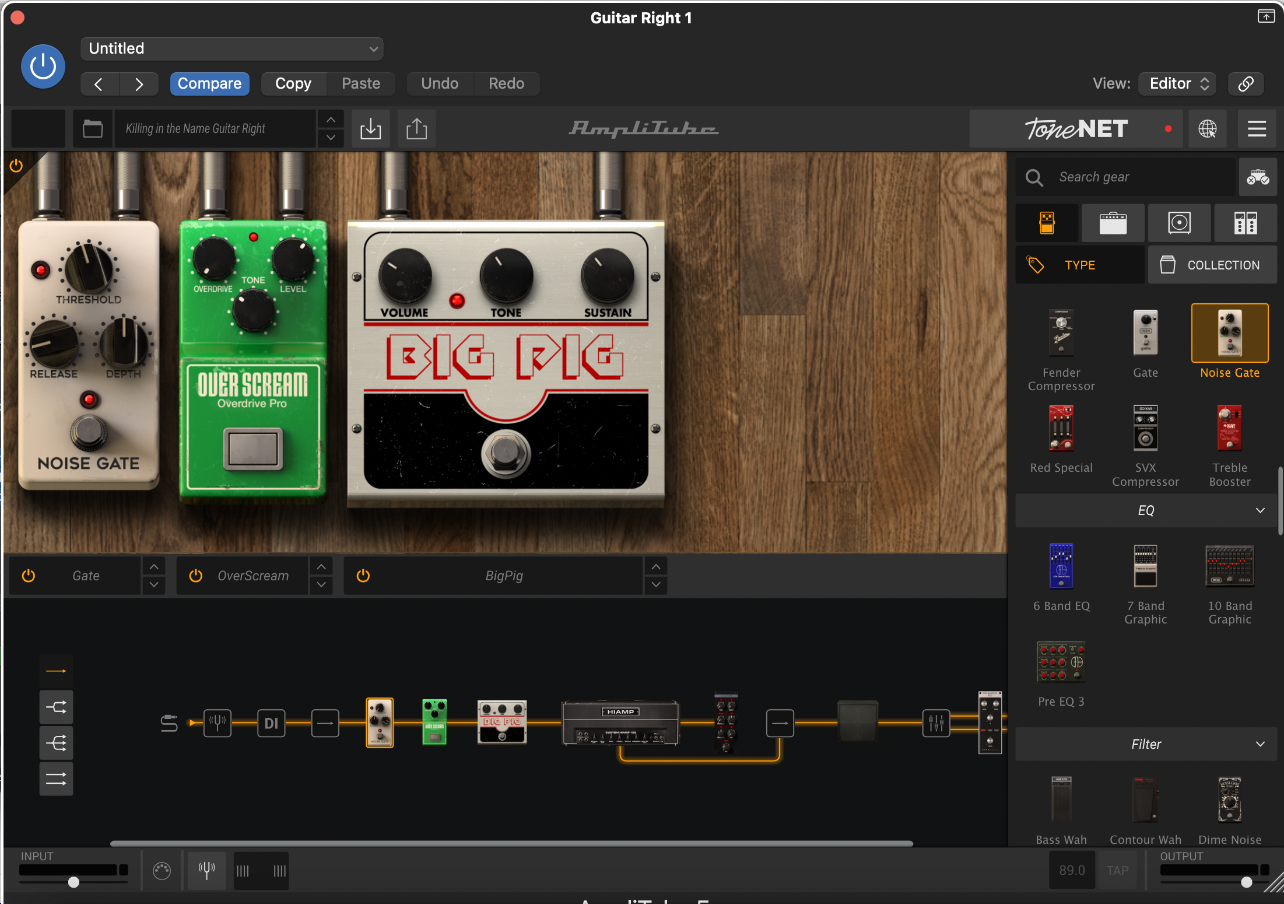Open the Untitled preset dropdown
Screen dimensions: 1284x904
(x=232, y=48)
